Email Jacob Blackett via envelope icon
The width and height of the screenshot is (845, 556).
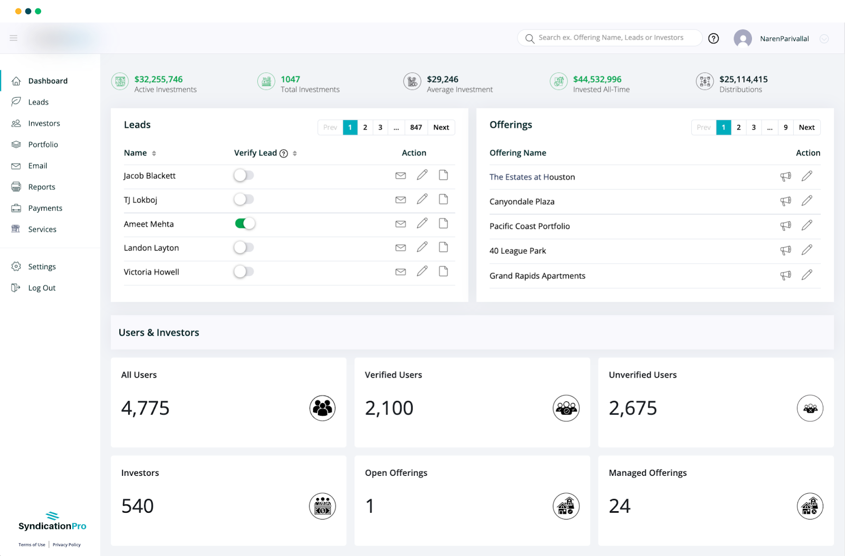click(401, 176)
